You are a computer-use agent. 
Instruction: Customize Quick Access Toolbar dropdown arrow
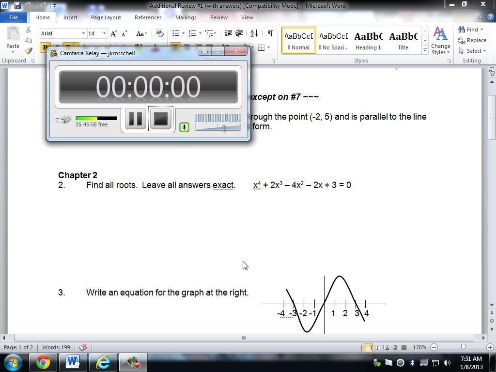click(x=54, y=5)
